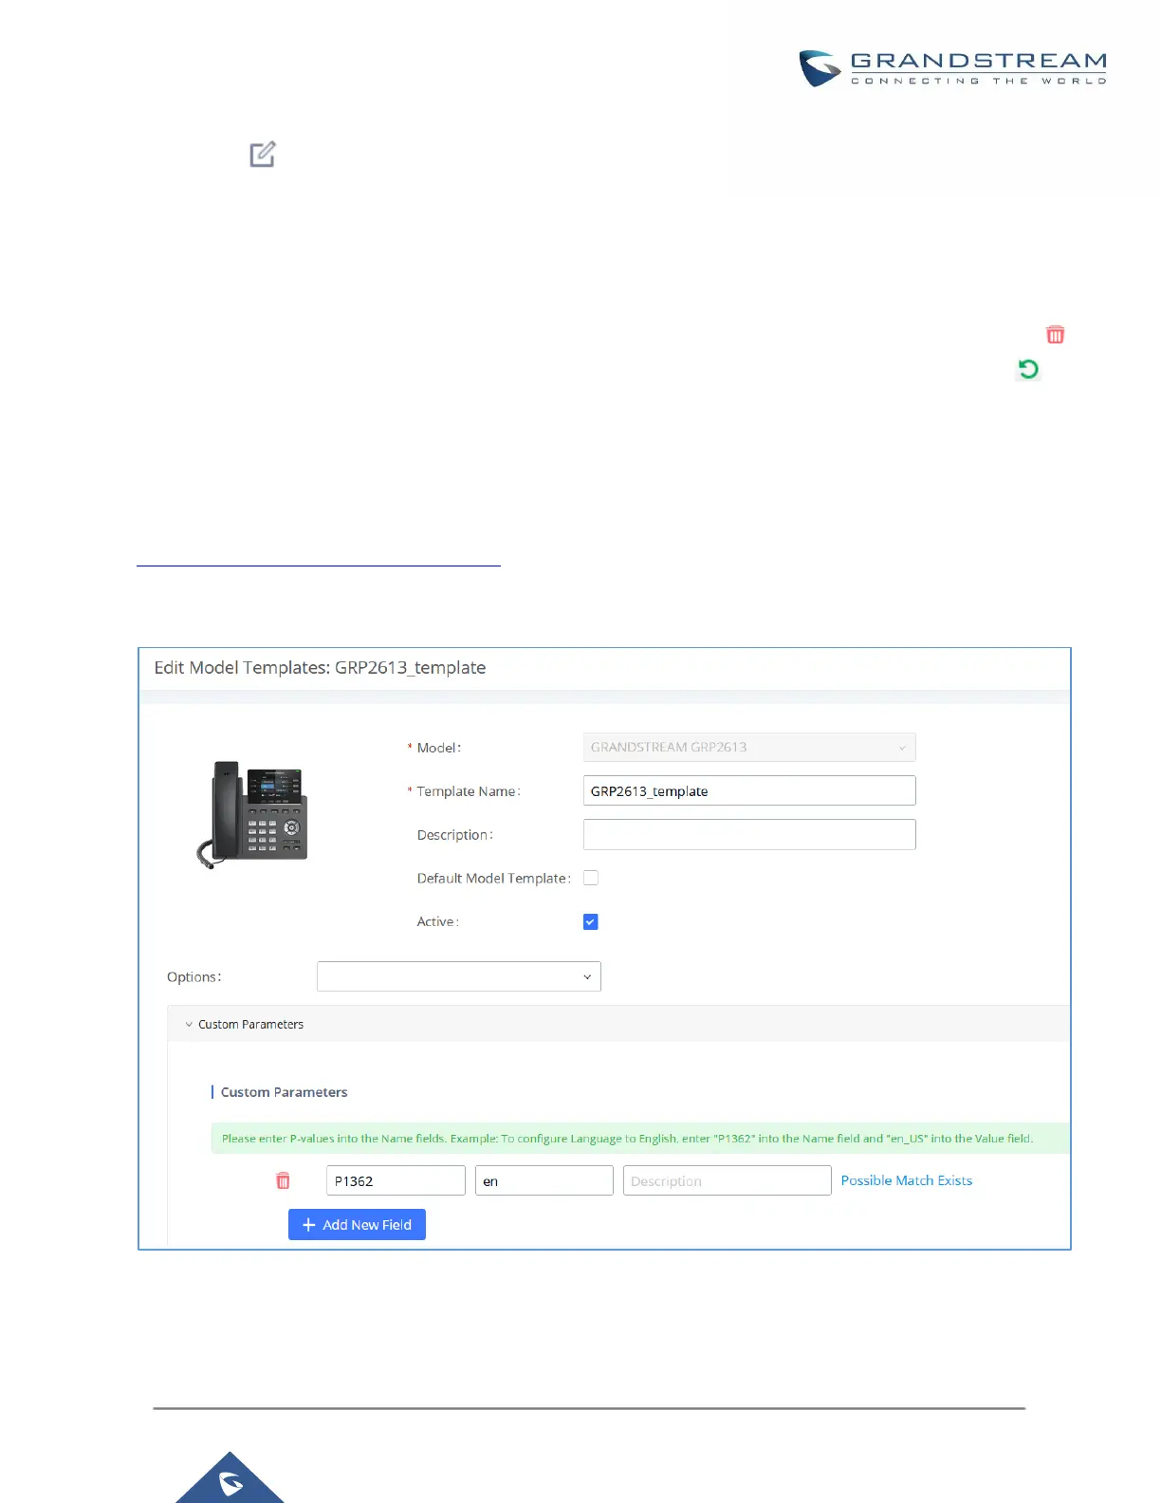Screen dimensions: 1161x1503
Task: Click the Add New Field button
Action: (x=357, y=1225)
